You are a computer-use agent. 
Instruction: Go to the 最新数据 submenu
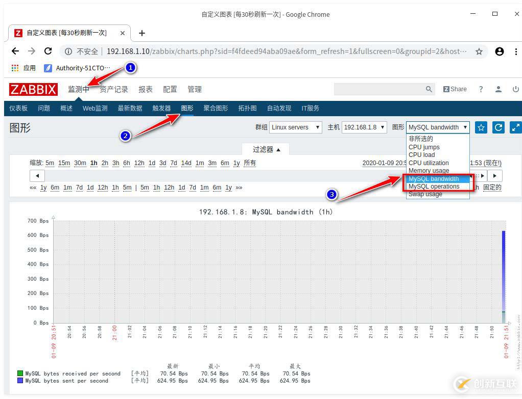(130, 108)
